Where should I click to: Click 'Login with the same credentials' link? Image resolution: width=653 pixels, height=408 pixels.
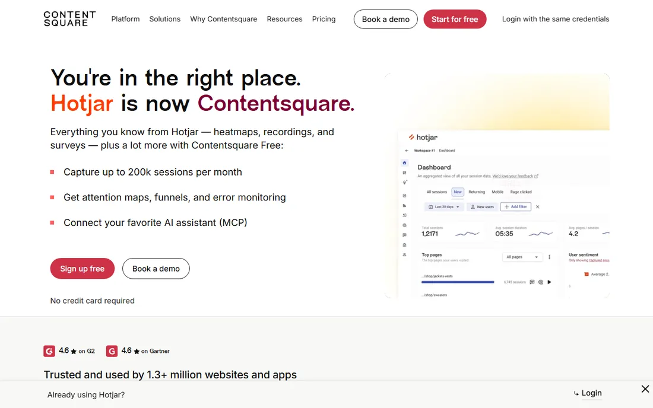(x=556, y=19)
